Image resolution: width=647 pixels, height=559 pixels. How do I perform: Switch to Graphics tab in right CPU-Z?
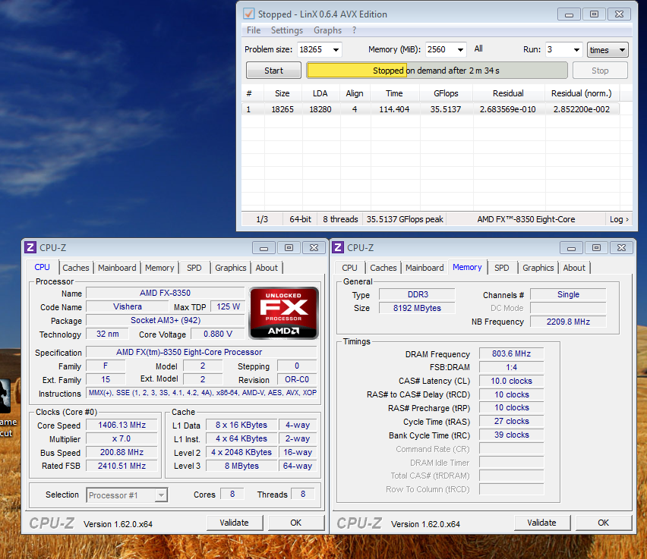click(538, 268)
